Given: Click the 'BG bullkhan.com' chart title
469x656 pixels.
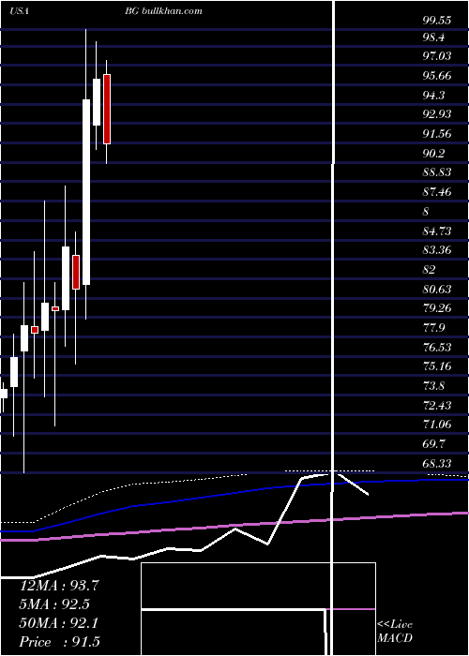Looking at the screenshot, I should click(163, 10).
